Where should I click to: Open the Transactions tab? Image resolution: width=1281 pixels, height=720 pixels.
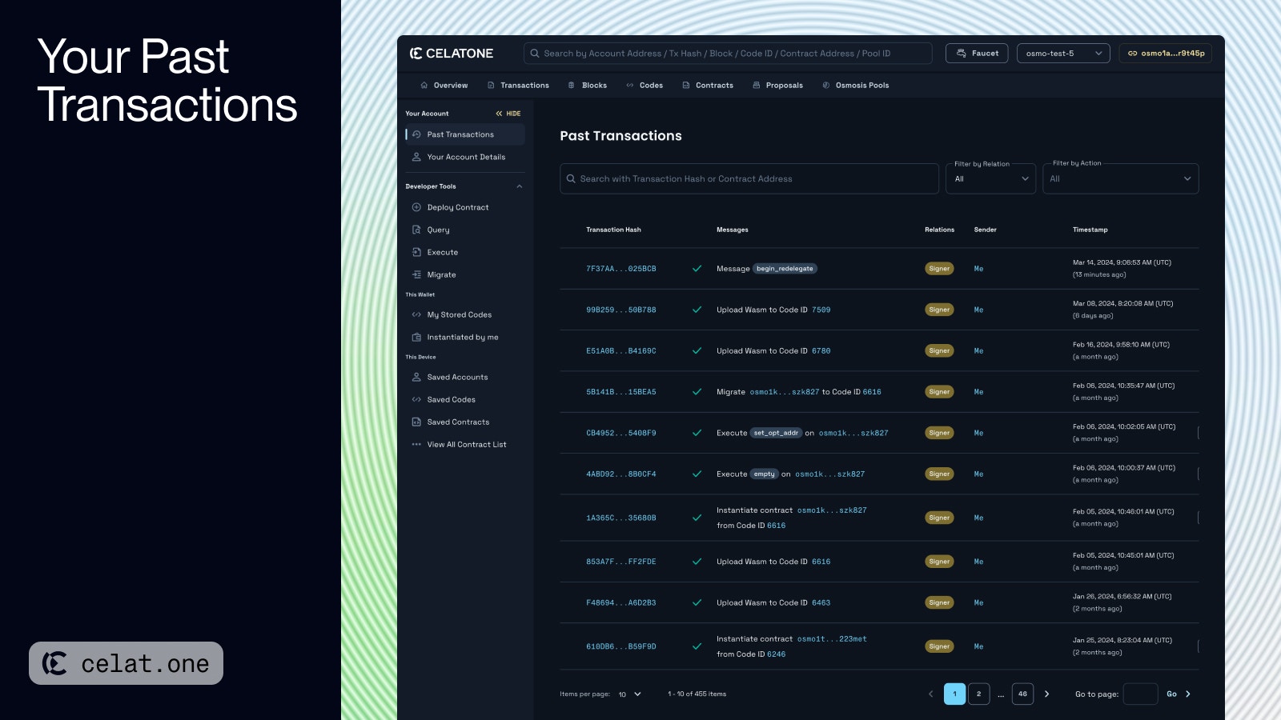[518, 86]
